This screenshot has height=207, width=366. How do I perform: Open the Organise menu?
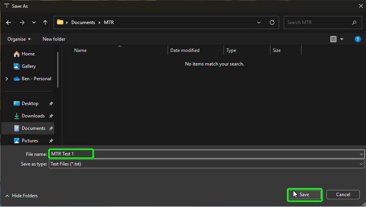(x=19, y=39)
